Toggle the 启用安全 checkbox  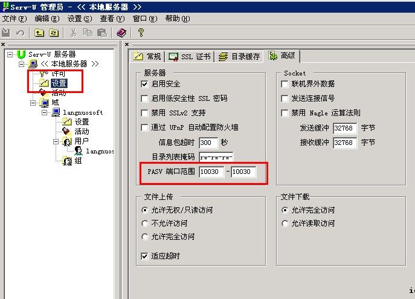click(144, 84)
